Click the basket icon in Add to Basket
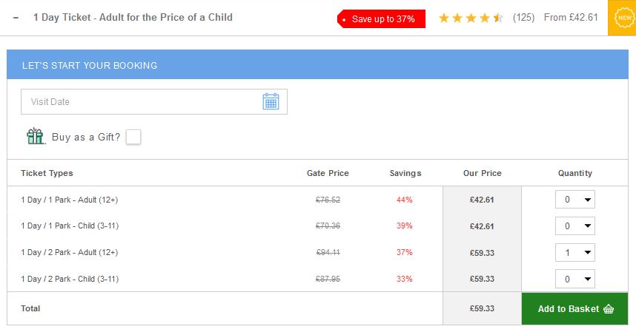The height and width of the screenshot is (332, 636). (x=609, y=309)
